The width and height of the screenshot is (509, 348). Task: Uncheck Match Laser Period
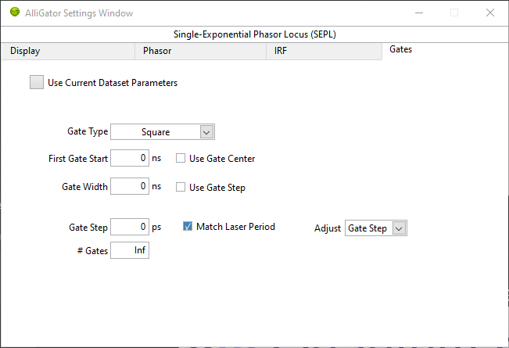click(x=188, y=226)
